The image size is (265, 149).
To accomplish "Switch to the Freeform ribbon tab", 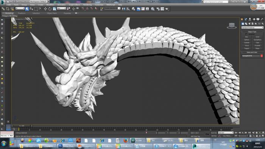I will (22, 13).
